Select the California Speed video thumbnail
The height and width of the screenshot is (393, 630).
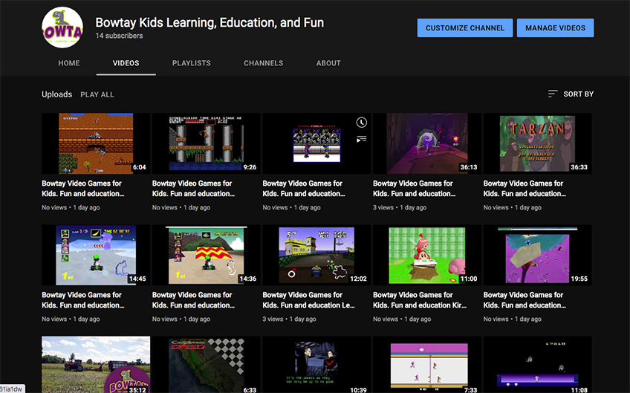coord(206,364)
